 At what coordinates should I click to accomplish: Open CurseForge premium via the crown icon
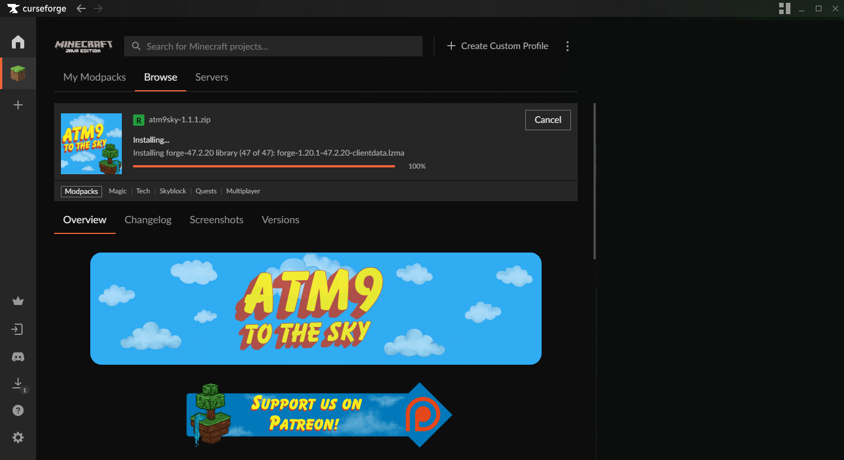tap(17, 300)
